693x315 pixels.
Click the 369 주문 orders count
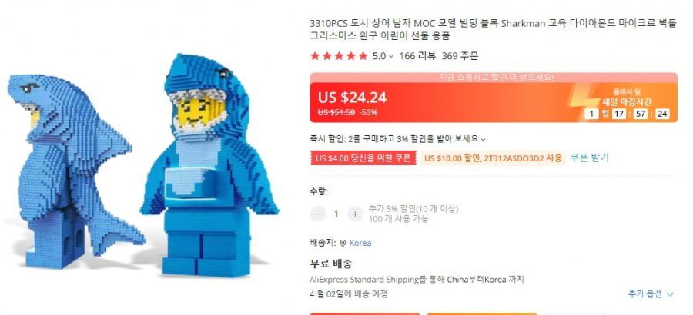click(x=460, y=56)
